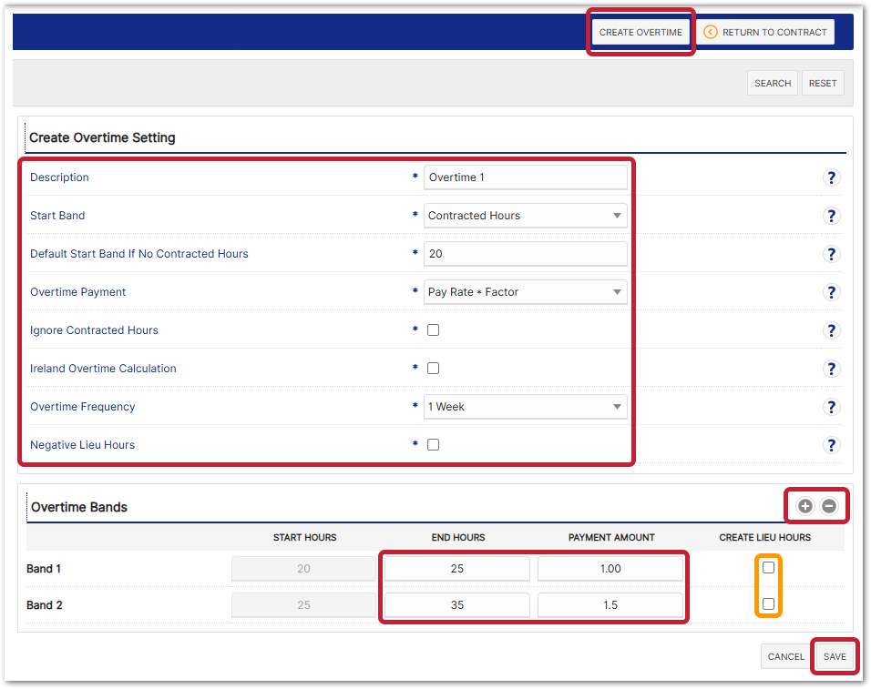871x689 pixels.
Task: Open the Overtime Payment dropdown
Action: (x=526, y=292)
